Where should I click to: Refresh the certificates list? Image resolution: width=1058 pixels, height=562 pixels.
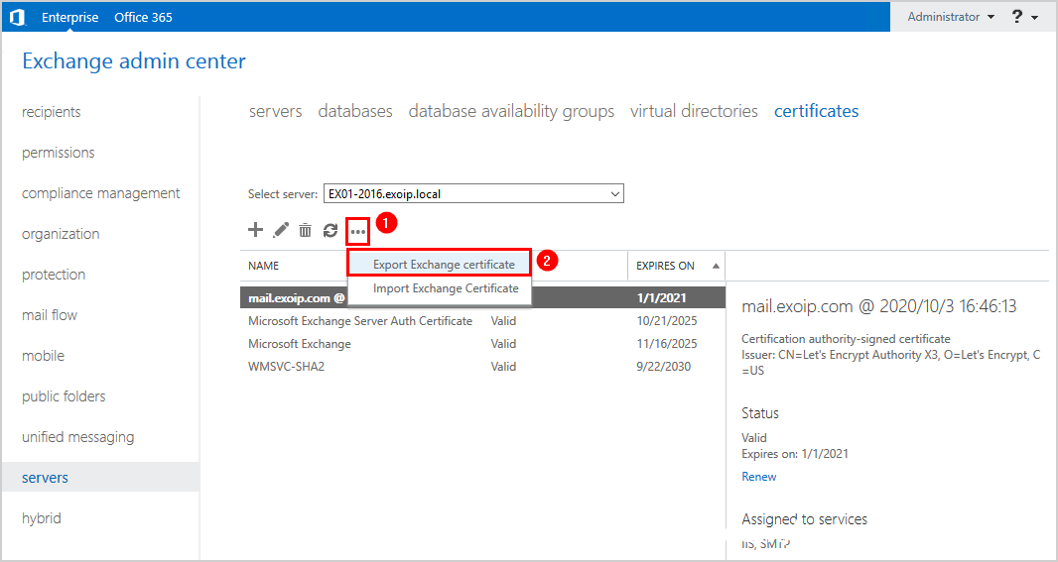(330, 231)
